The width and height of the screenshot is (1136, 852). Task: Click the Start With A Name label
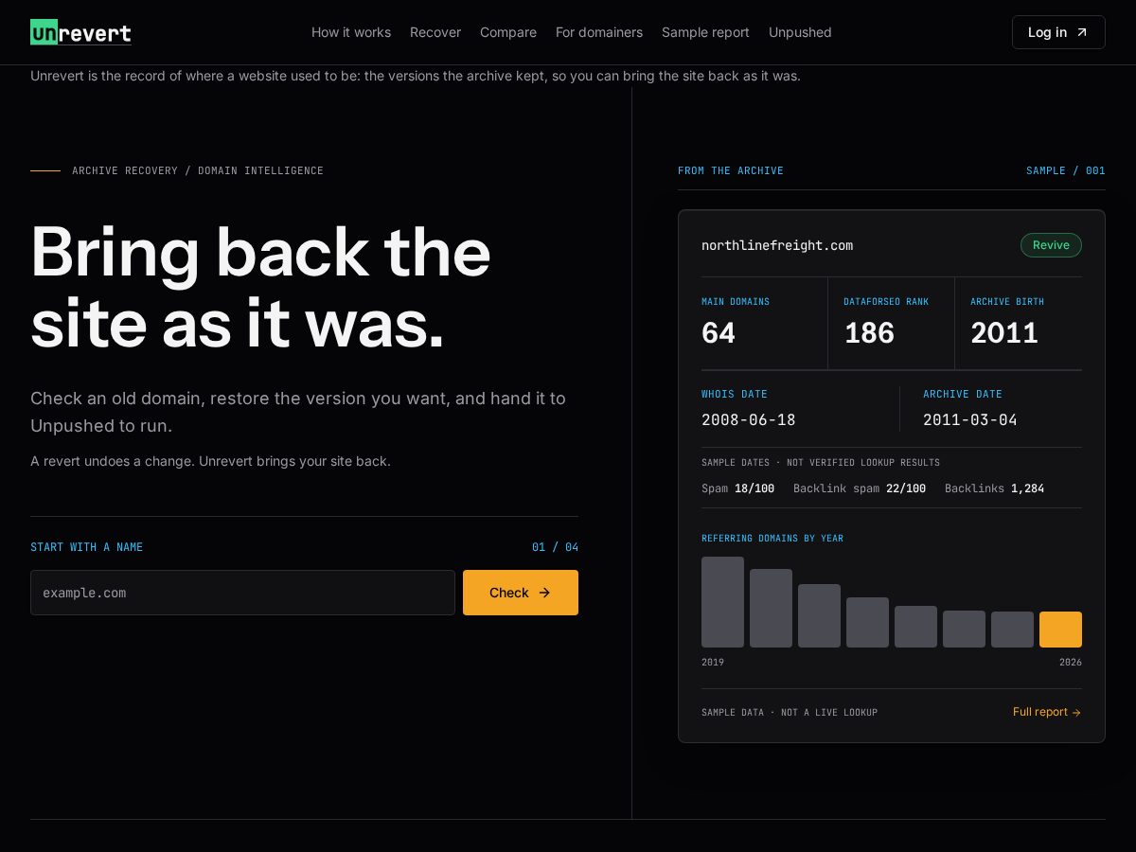(x=87, y=547)
